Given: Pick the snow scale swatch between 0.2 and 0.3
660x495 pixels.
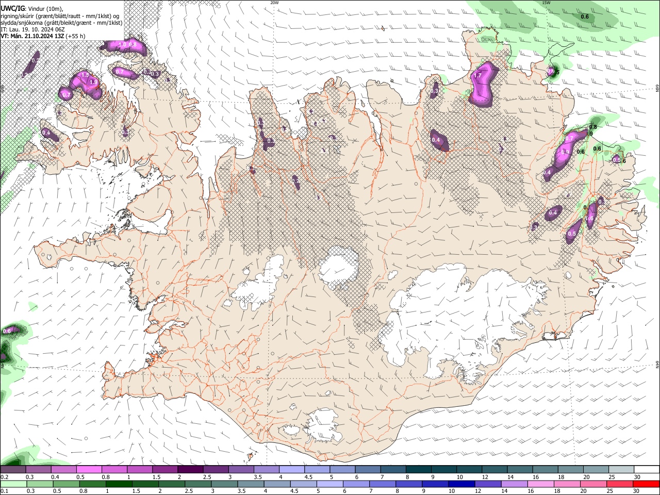Looking at the screenshot, I should coord(13,469).
